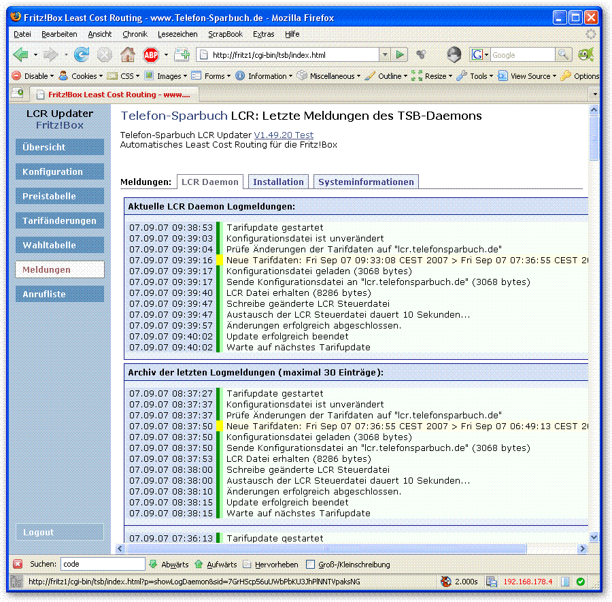Open the Information dropdown menu
This screenshot has width=612, height=602.
(x=264, y=76)
